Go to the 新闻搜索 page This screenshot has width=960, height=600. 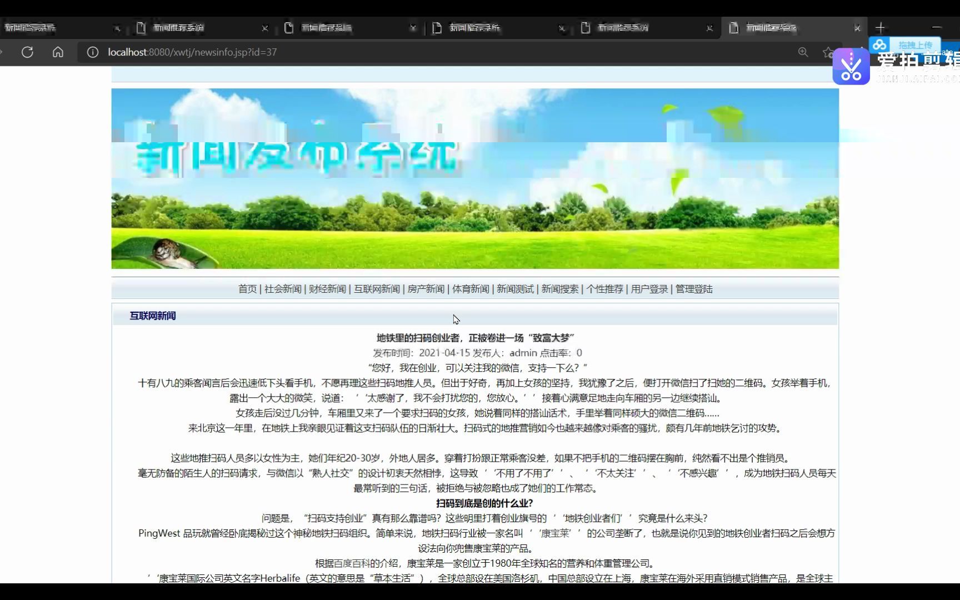point(560,289)
